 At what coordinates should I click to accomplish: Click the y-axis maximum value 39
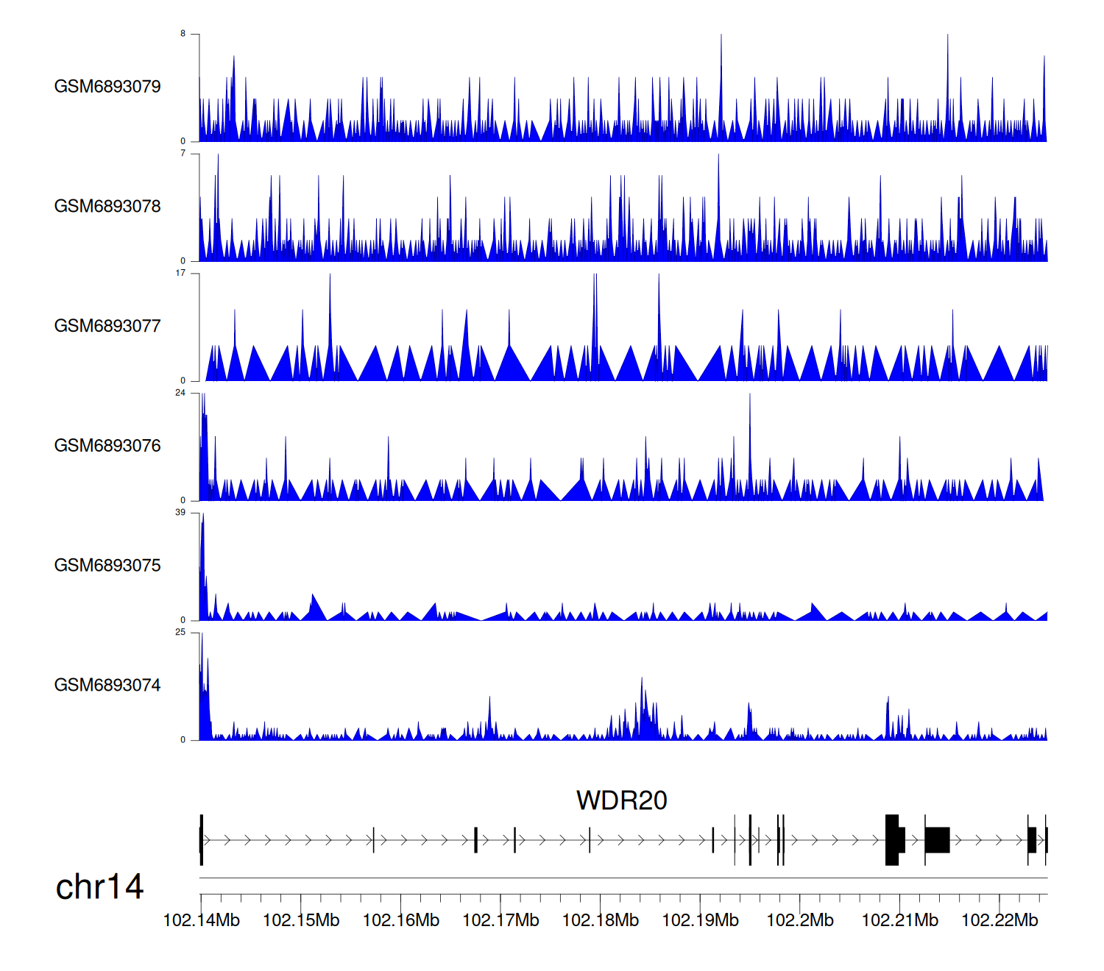(180, 513)
